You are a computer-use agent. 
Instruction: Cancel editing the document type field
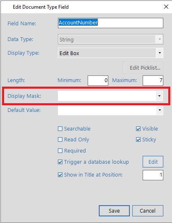(x=148, y=211)
